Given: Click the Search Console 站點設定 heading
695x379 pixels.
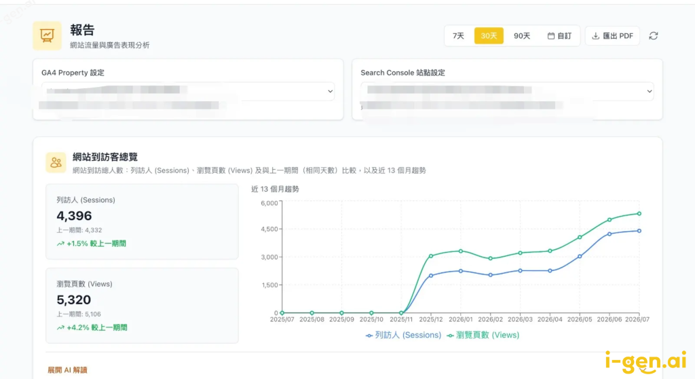Looking at the screenshot, I should [x=402, y=73].
